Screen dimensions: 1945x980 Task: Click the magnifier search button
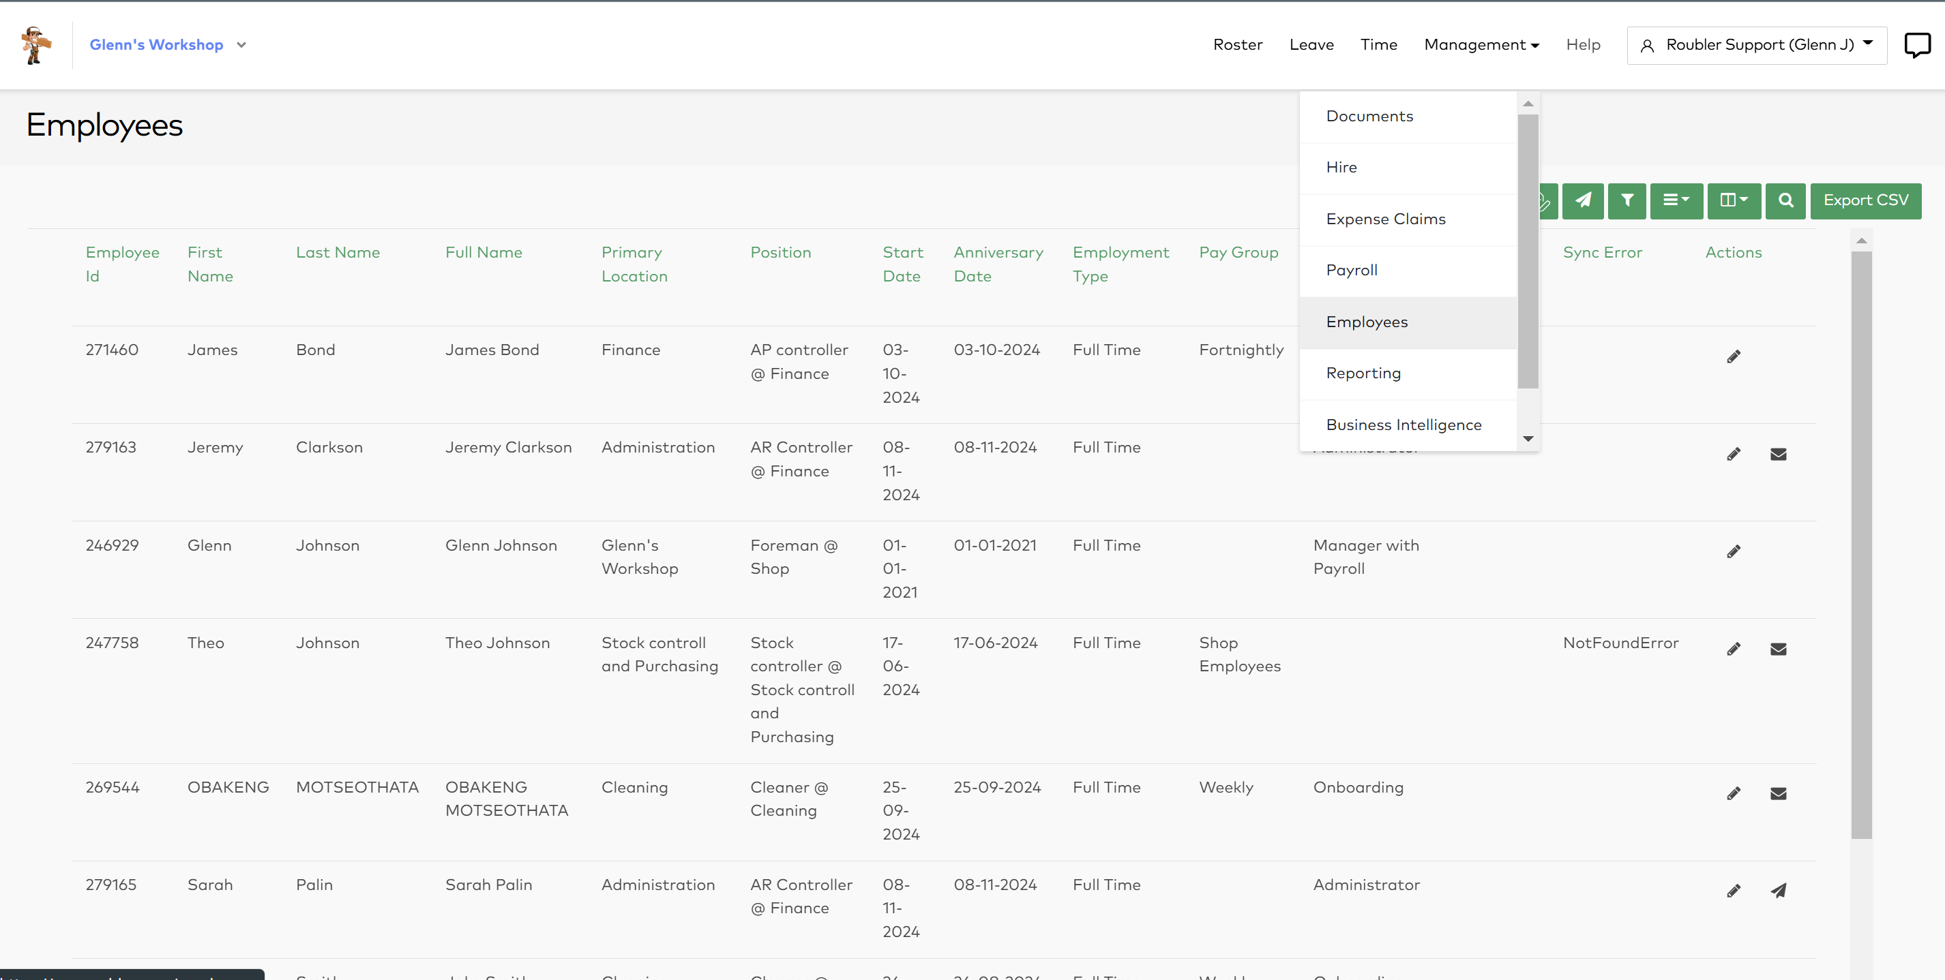coord(1785,200)
